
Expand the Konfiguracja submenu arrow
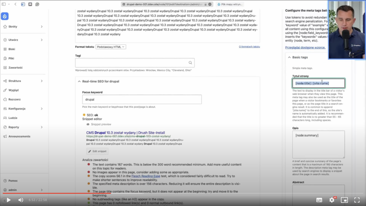point(42,109)
